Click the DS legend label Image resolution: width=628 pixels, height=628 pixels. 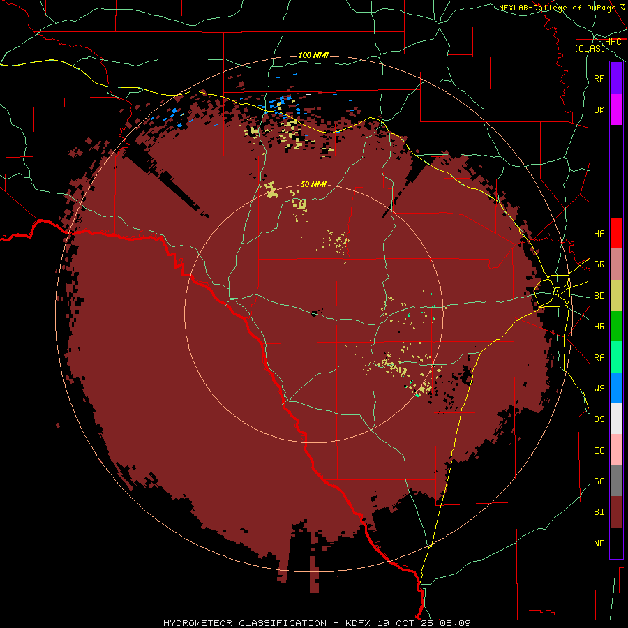pos(599,419)
